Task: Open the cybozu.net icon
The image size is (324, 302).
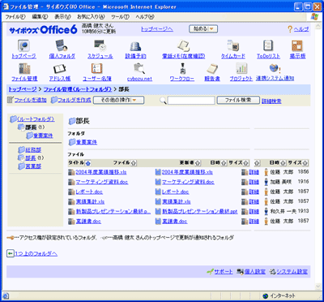Action: coord(139,68)
